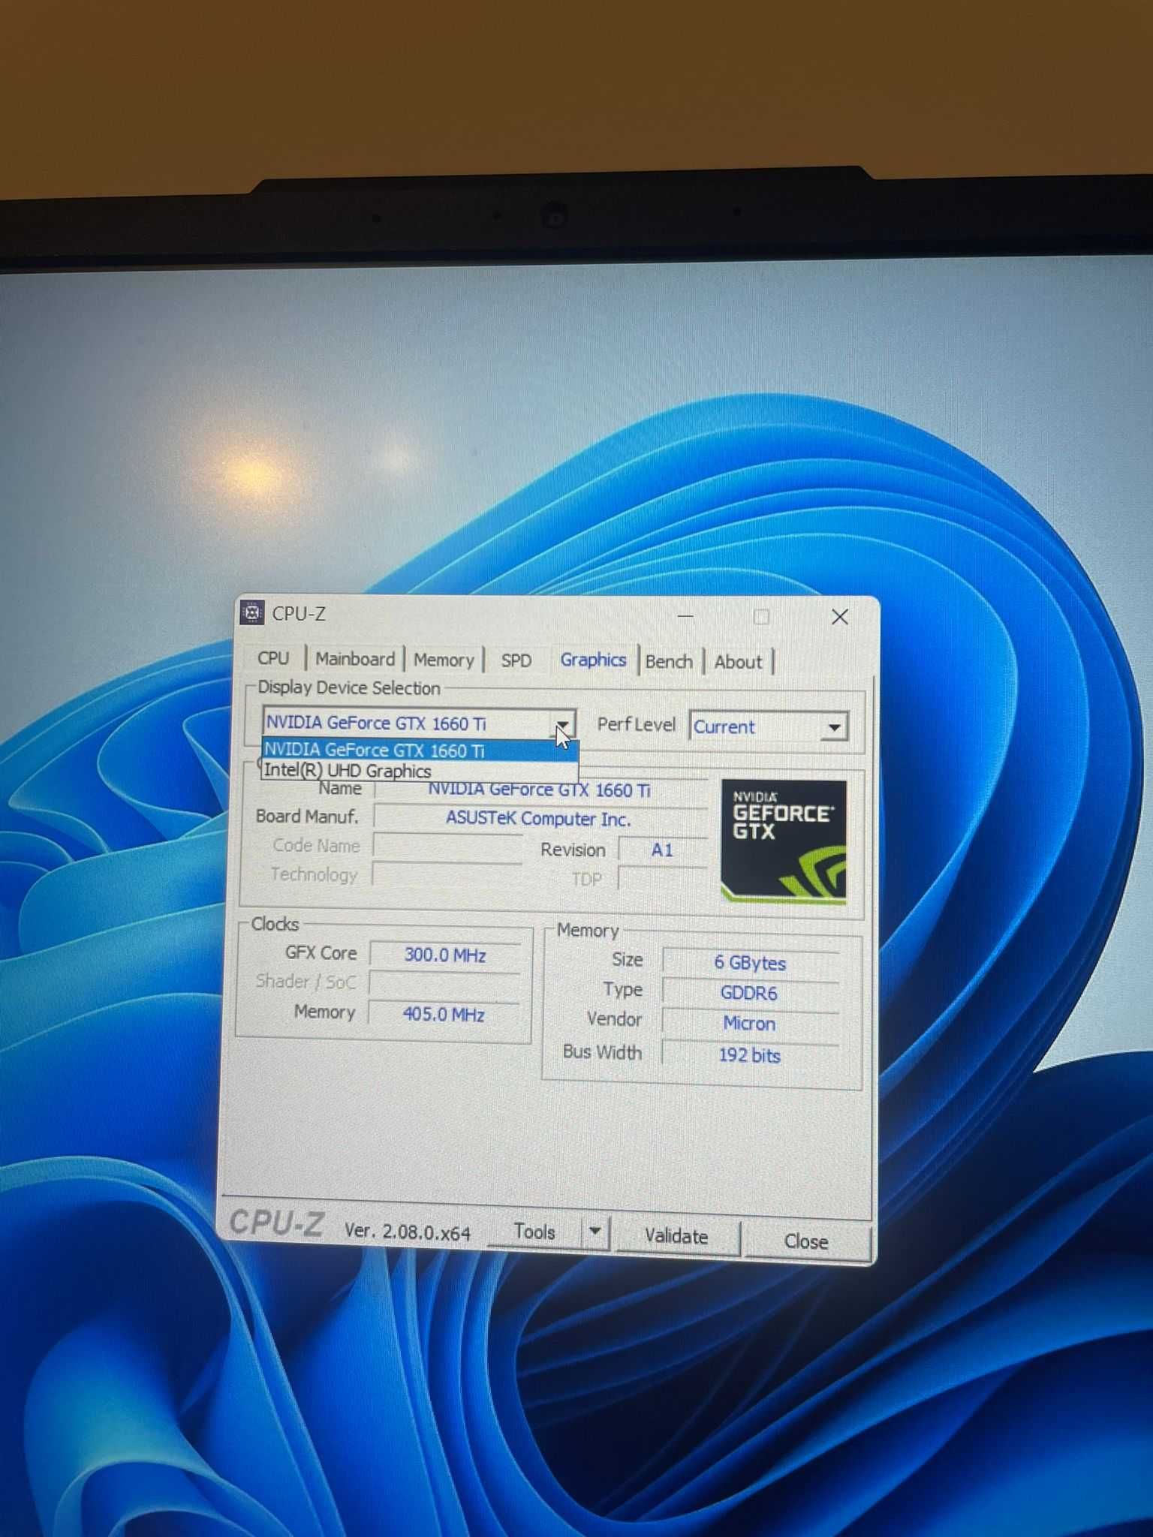Collapse the display device dropdown arrow
The height and width of the screenshot is (1537, 1153).
pyautogui.click(x=562, y=724)
